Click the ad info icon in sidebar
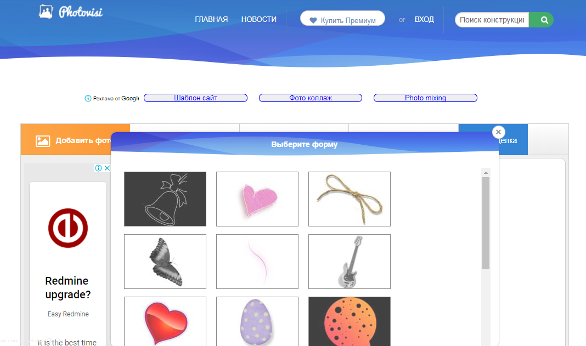Screen dimensions: 586x346 pos(98,168)
